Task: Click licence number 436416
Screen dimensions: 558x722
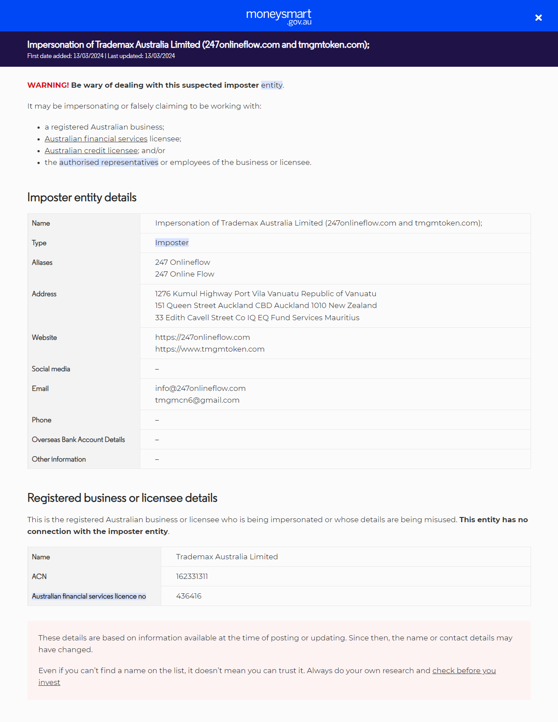Action: point(189,596)
